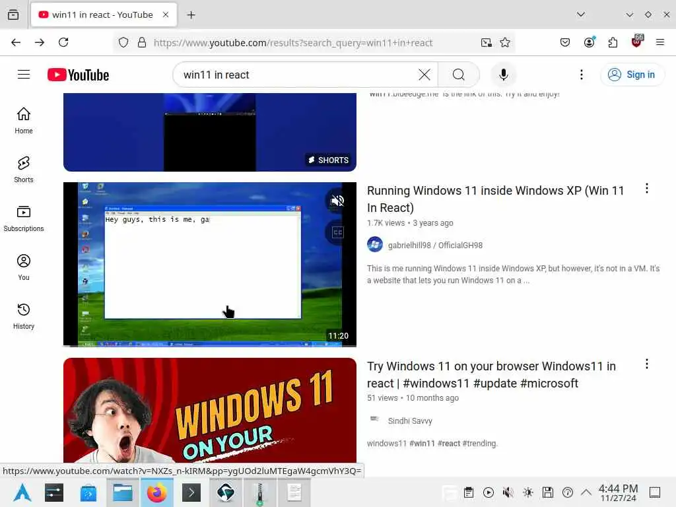This screenshot has height=507, width=676.
Task: Click the YouTube logo
Action: click(x=78, y=75)
